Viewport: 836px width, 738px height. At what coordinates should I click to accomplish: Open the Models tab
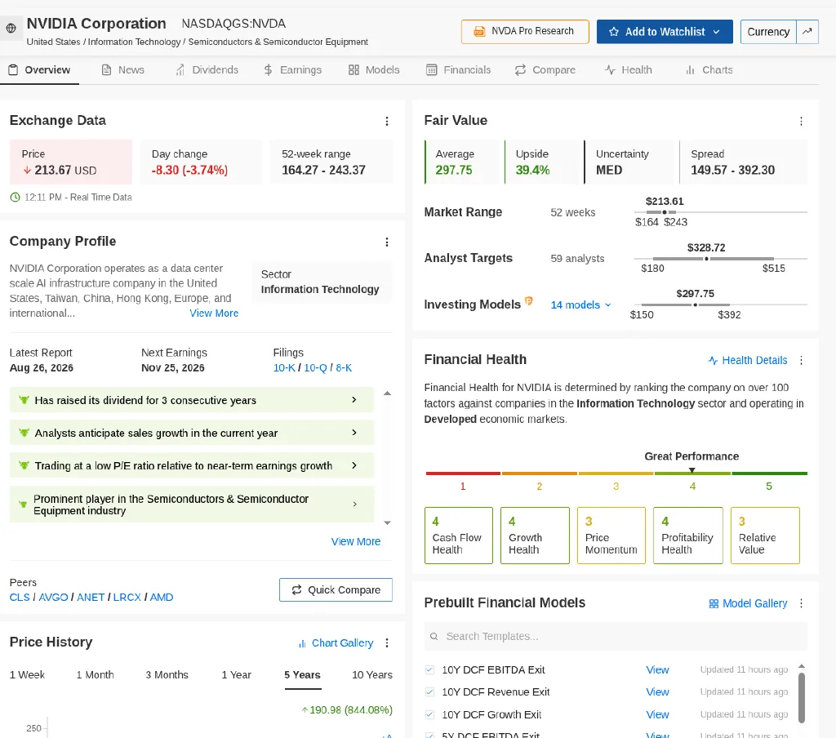pyautogui.click(x=374, y=70)
